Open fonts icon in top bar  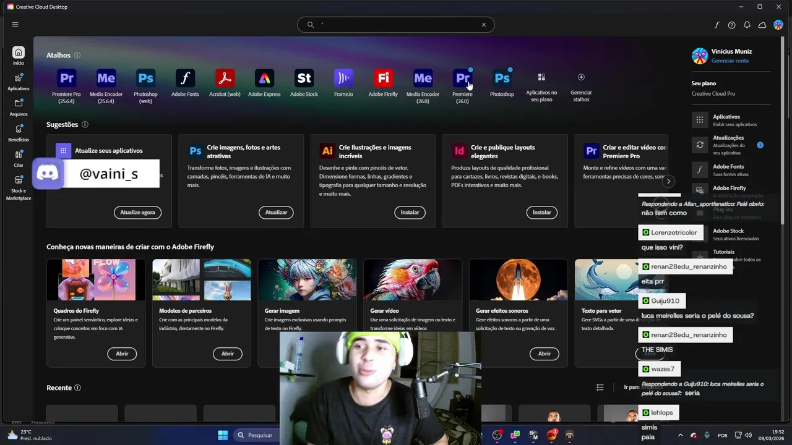point(717,25)
